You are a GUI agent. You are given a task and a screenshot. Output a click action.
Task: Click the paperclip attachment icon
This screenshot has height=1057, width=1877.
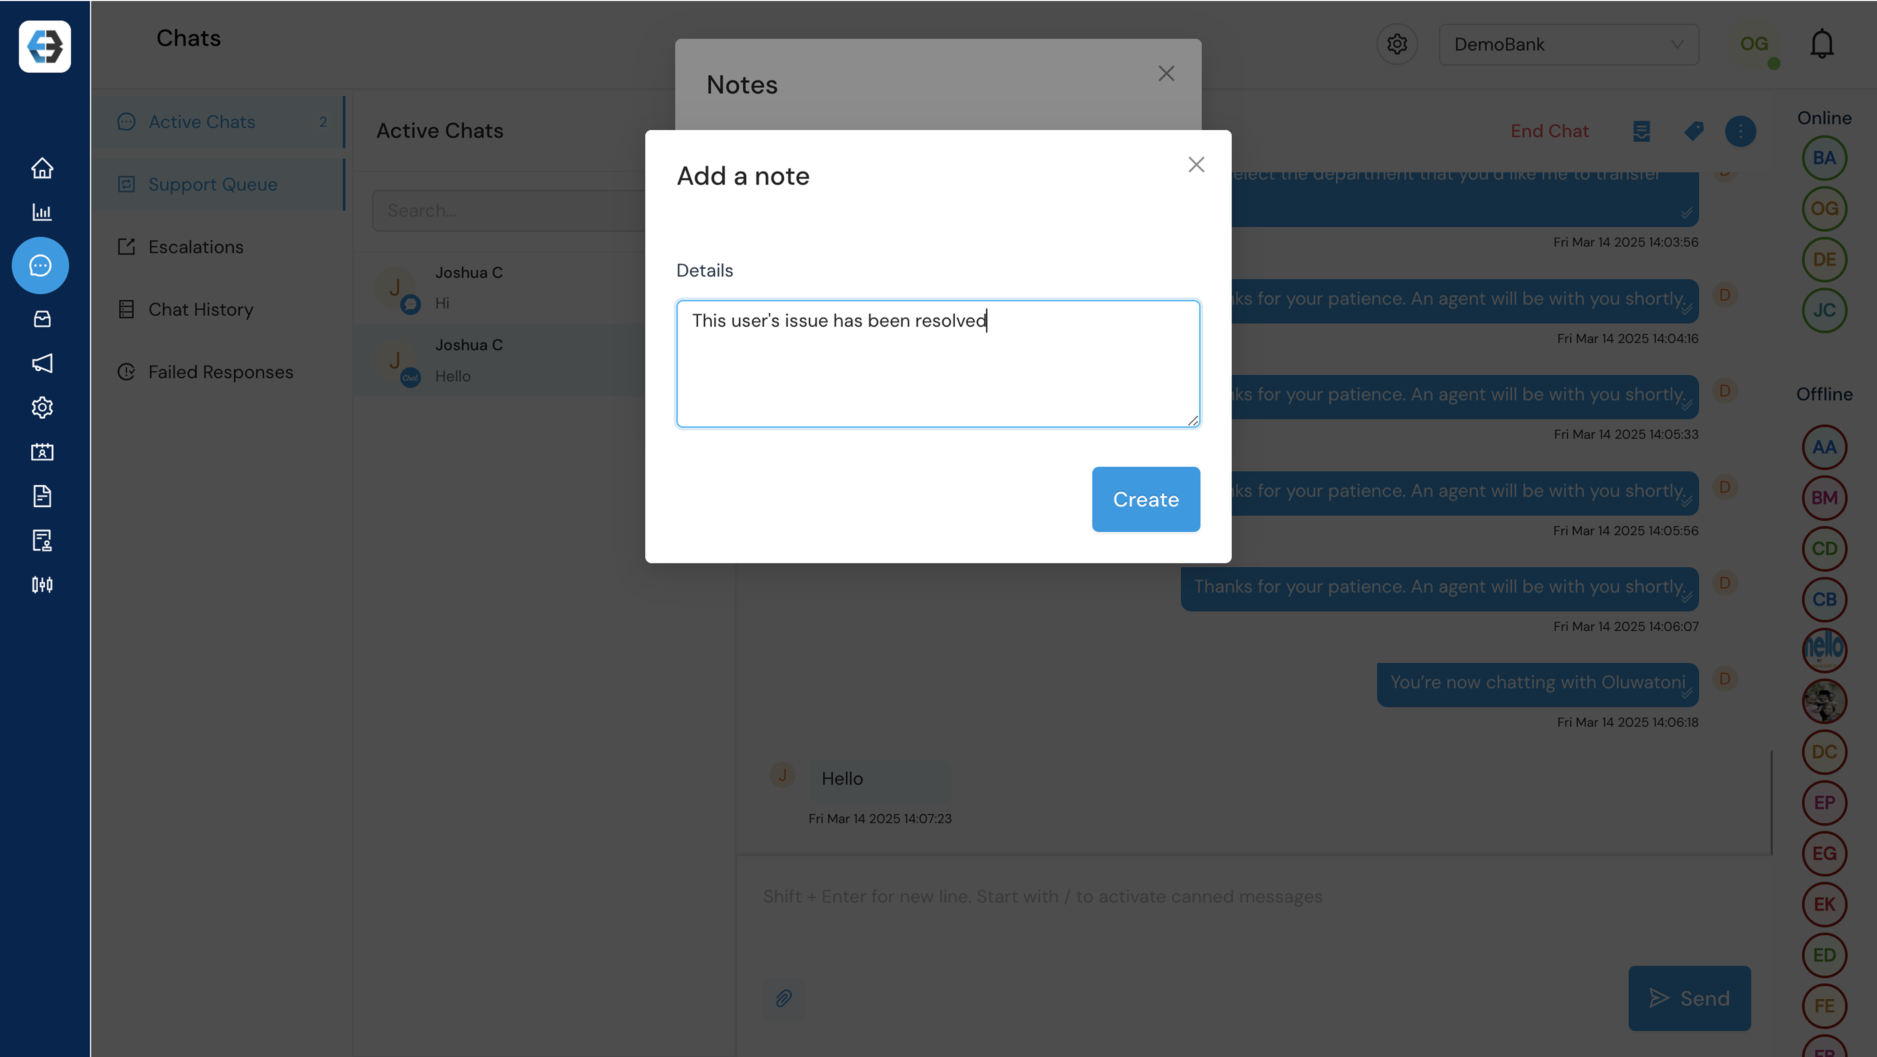[783, 998]
